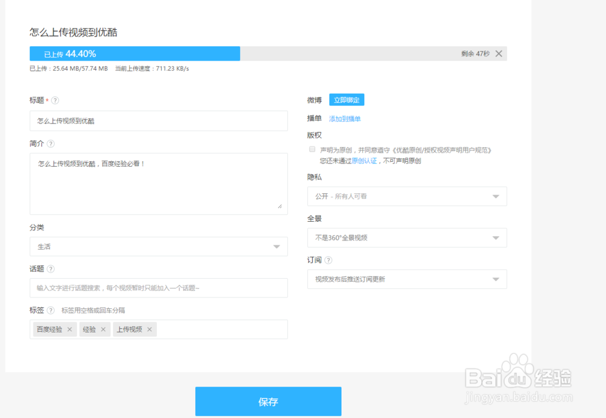606x418 pixels.
Task: Click the 立即绑定 Weibo button
Action: (347, 100)
